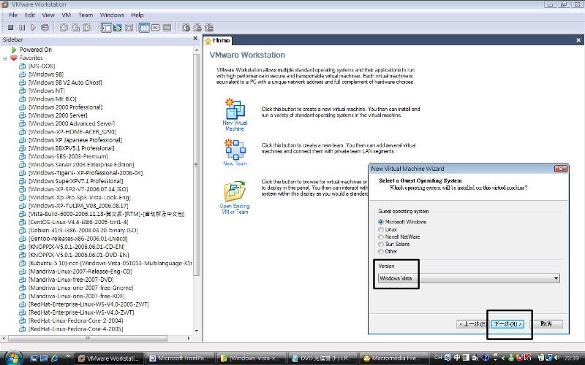
Task: Select the Microsoft Windows radio button
Action: pos(381,222)
